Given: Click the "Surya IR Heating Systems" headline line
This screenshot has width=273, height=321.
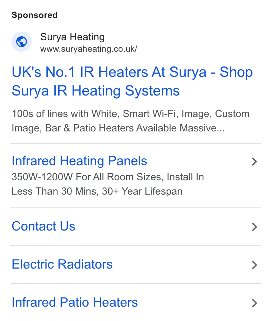Looking at the screenshot, I should [x=96, y=91].
